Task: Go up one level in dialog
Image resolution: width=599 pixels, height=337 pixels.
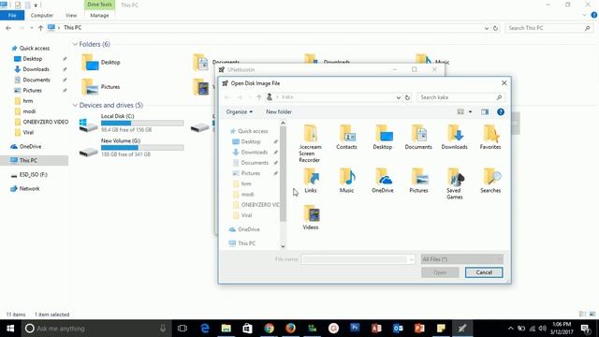Action: [259, 97]
